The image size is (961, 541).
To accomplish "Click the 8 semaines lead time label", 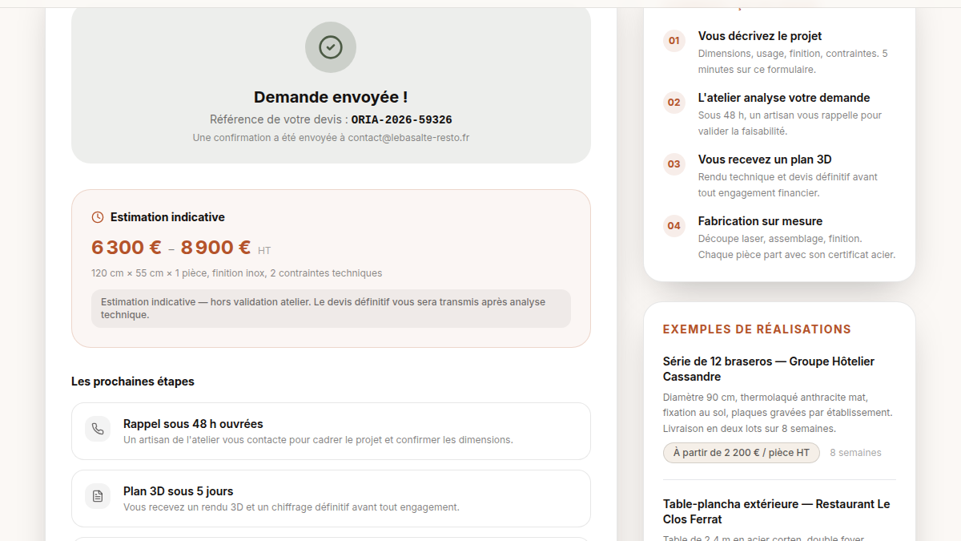I will 855,453.
